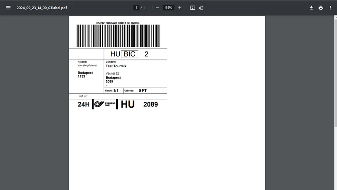Click the HU text beside the BIC box
The width and height of the screenshot is (337, 190).
115,54
